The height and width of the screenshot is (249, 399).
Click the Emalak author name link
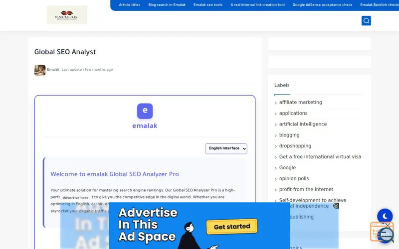pos(53,69)
